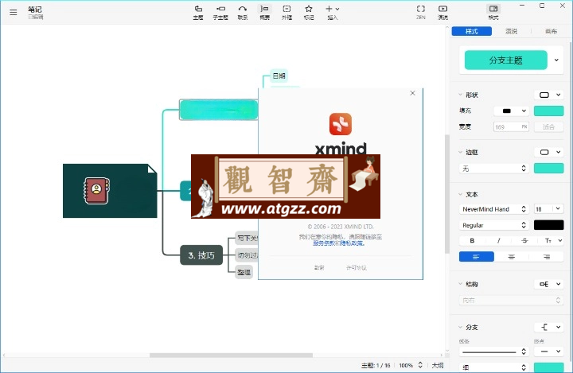
Task: Open the hamburger main menu
Action: [14, 13]
